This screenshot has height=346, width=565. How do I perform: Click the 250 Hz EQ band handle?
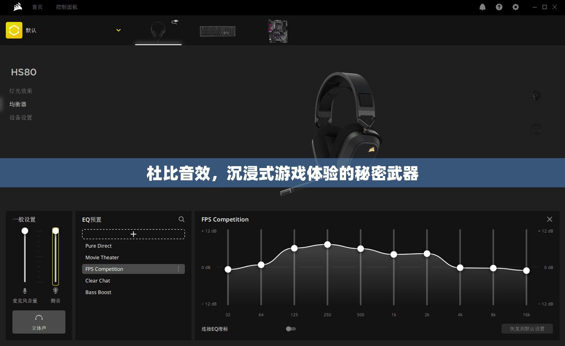(x=327, y=244)
